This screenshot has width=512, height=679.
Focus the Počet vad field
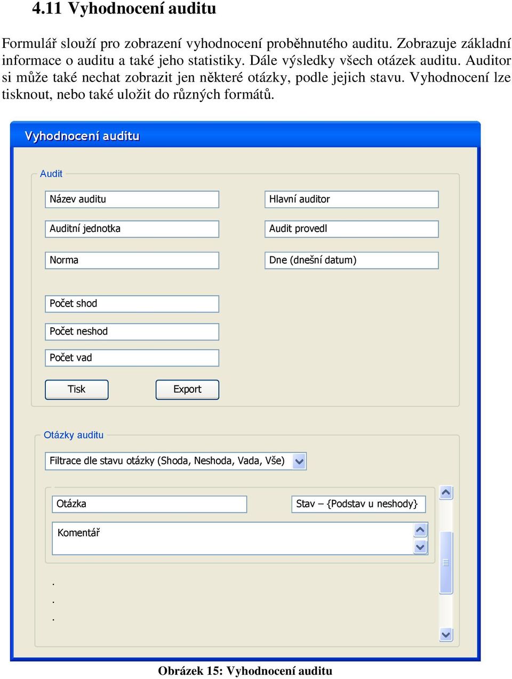coord(132,358)
